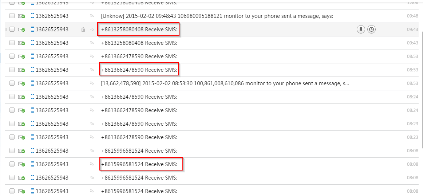Click the flag icon beside the trash icon

[92, 30]
